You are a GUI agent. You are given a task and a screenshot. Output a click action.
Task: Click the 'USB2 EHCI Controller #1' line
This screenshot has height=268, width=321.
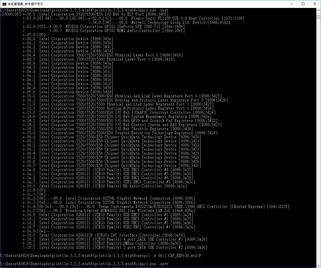coord(109,227)
